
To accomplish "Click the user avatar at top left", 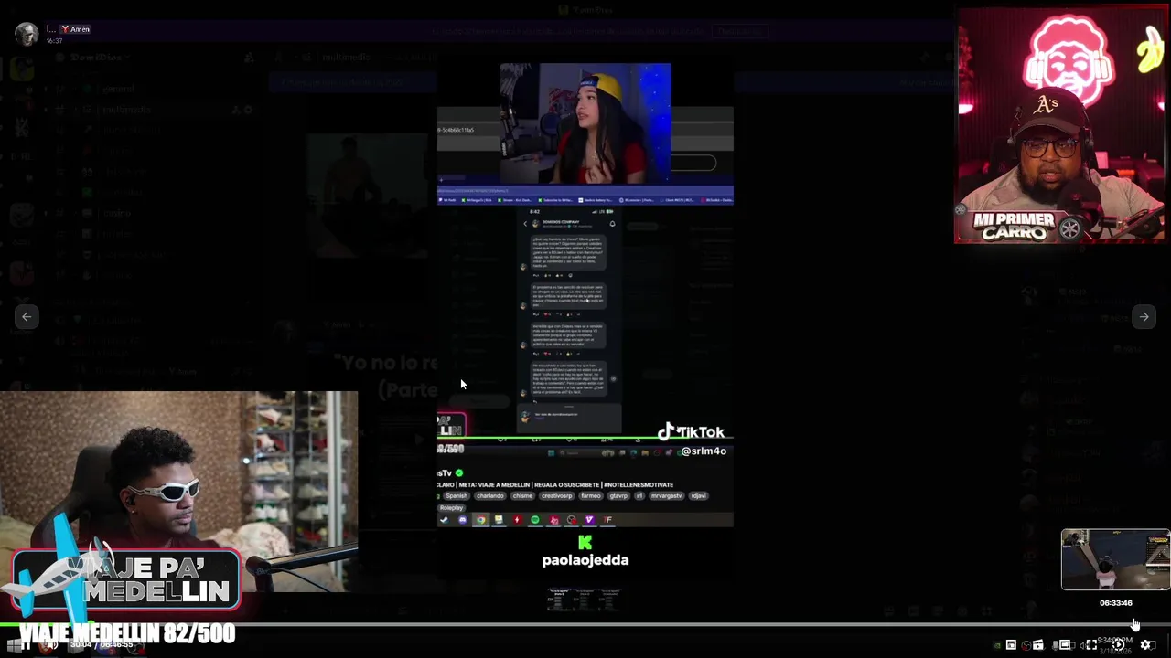I will coord(27,35).
